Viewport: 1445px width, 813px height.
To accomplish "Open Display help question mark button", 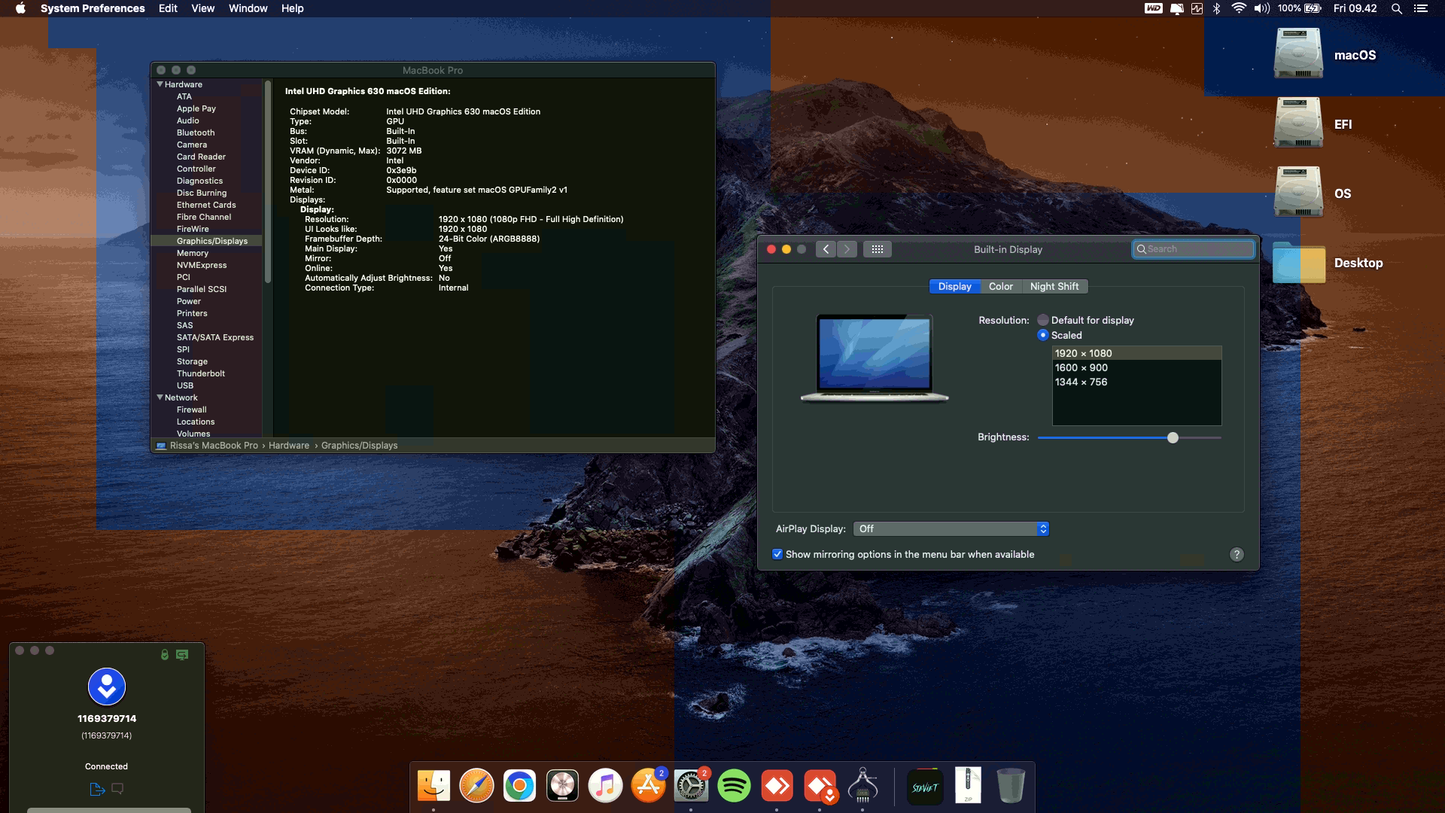I will pos(1237,555).
